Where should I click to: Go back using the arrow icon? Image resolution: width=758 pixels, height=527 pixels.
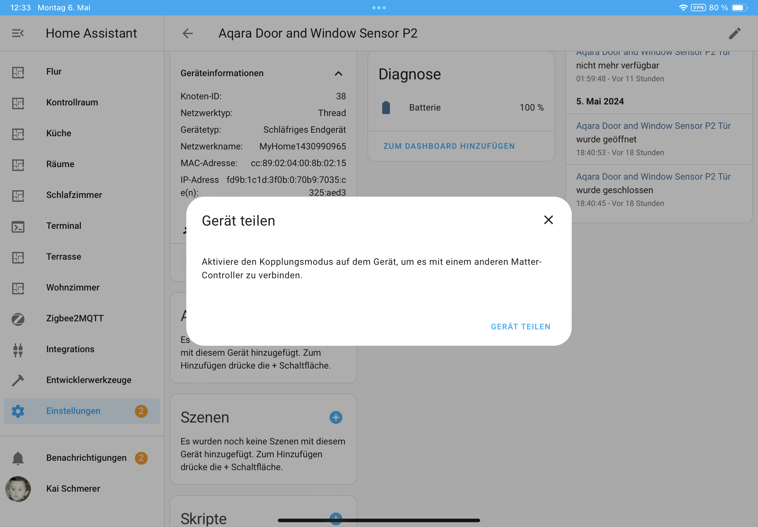click(x=188, y=33)
